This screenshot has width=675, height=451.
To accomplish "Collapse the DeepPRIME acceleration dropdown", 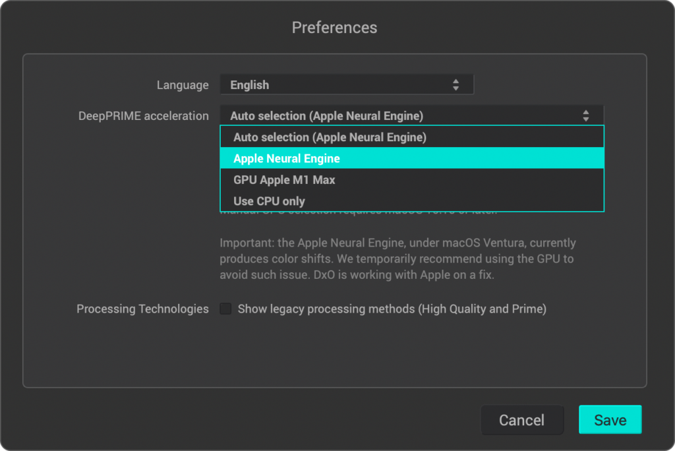I will (411, 115).
